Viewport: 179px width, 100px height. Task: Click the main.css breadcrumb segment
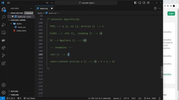tap(52, 13)
